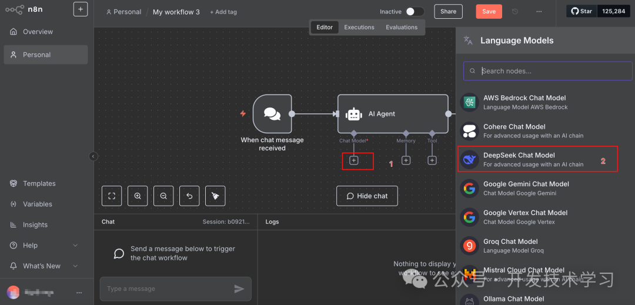Open the workflow history icon
635x305 pixels.
click(x=515, y=12)
